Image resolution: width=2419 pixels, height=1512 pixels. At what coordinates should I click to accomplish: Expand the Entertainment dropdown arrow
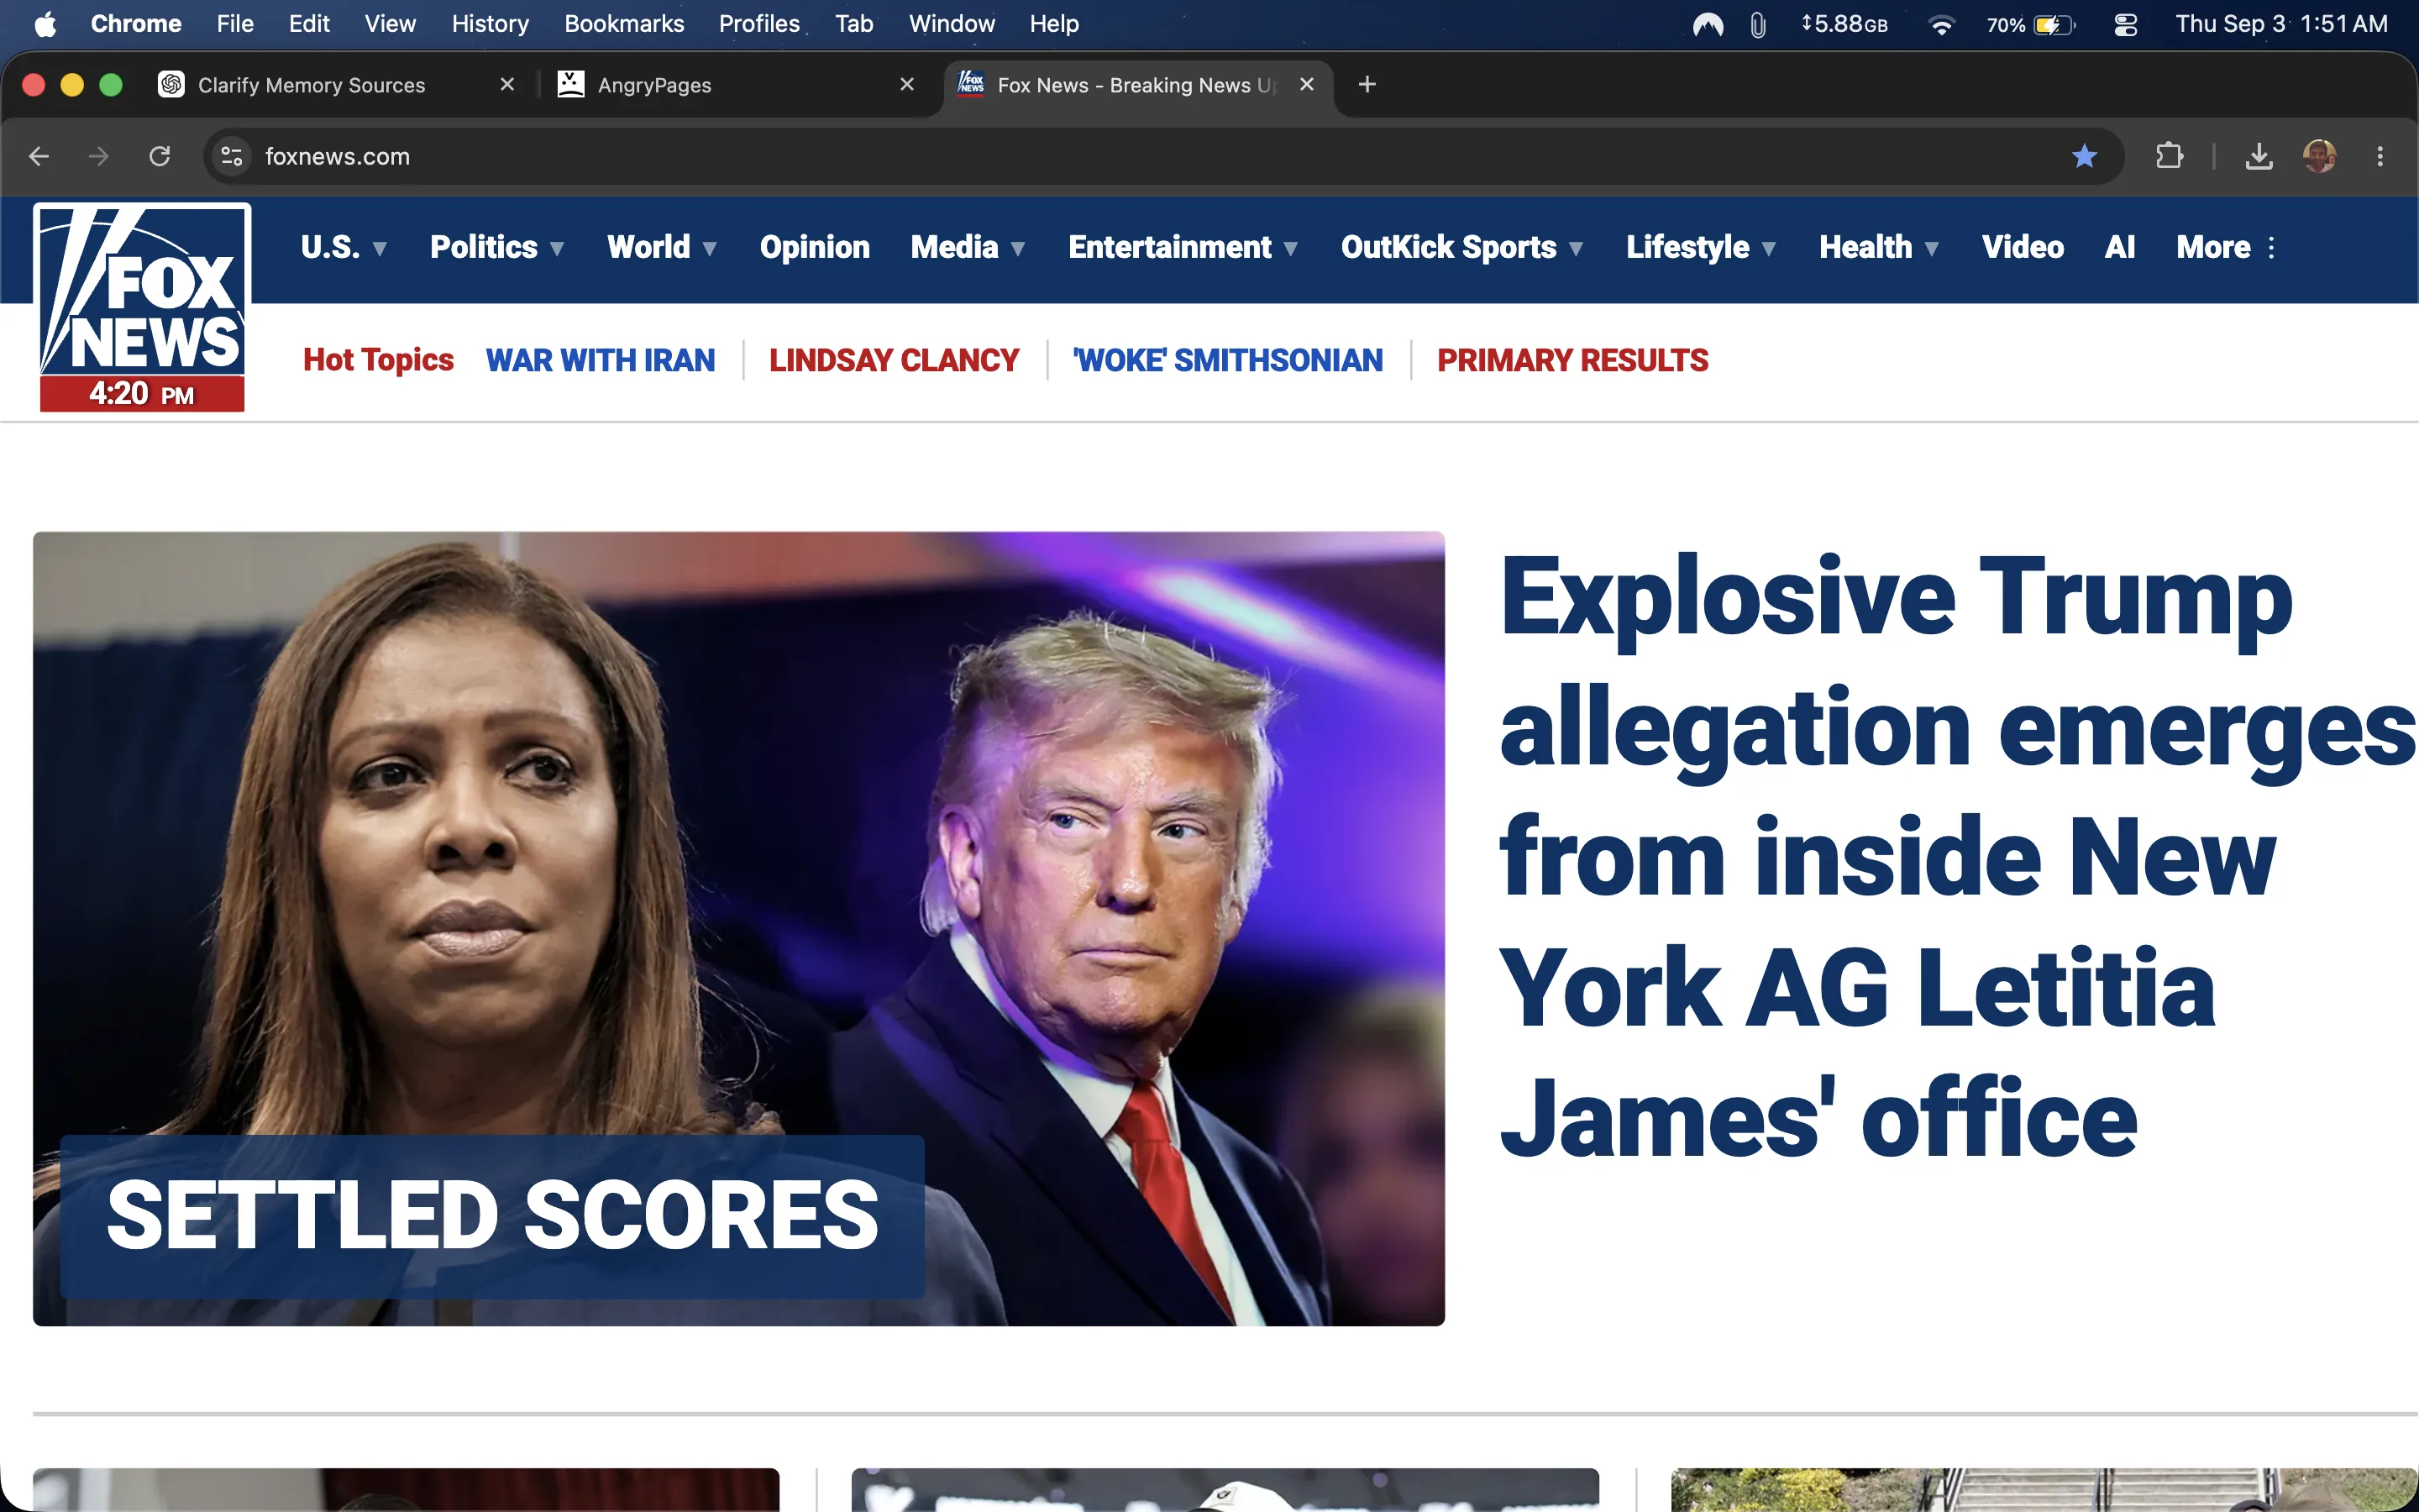point(1290,248)
